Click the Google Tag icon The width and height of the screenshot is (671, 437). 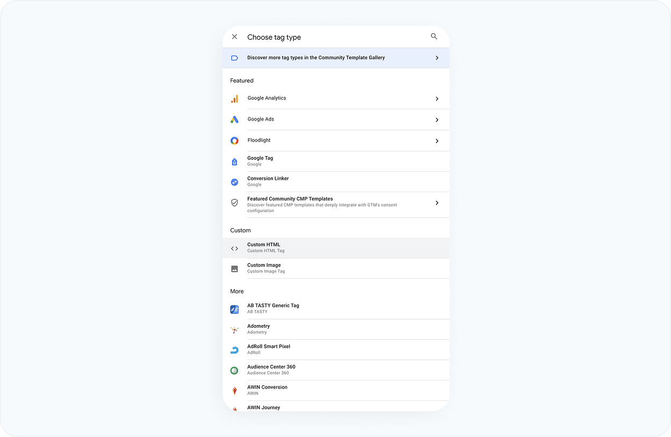point(234,161)
